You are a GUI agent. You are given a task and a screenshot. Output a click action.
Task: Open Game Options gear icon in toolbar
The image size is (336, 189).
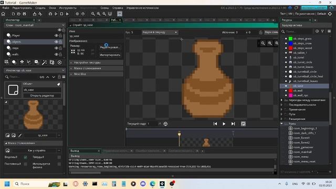point(77,14)
